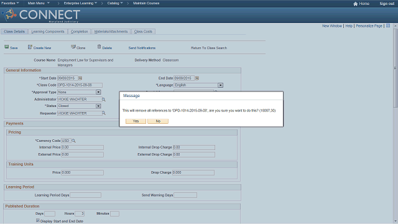This screenshot has width=398, height=224.
Task: Click the scrollbar down arrow
Action: coord(396,222)
